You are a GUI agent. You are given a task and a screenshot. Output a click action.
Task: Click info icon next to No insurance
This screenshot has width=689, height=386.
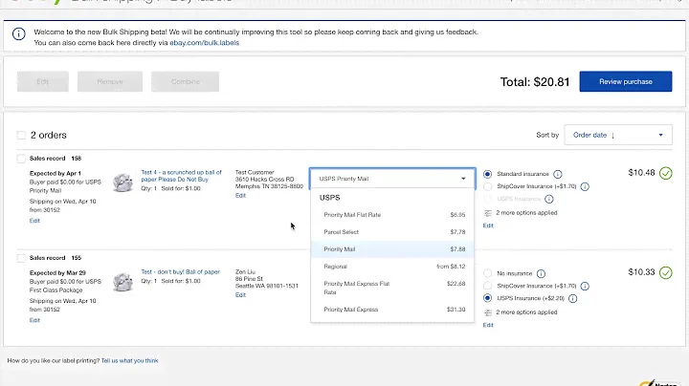tap(540, 273)
